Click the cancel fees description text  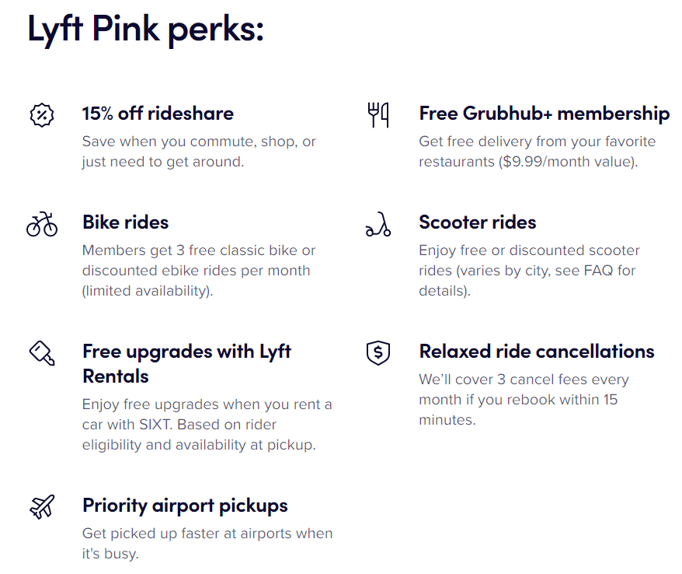[524, 400]
